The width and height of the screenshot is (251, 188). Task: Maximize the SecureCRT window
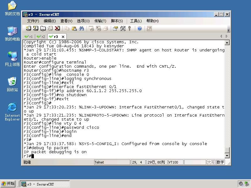pos(221,14)
